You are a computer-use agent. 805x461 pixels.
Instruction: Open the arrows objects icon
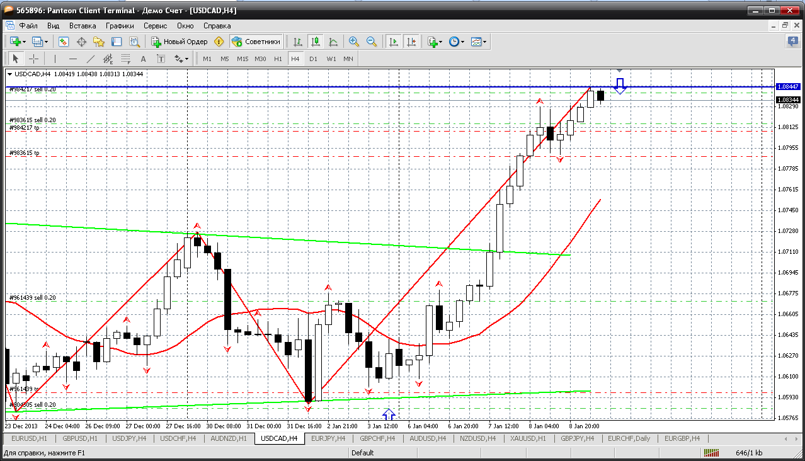[178, 59]
